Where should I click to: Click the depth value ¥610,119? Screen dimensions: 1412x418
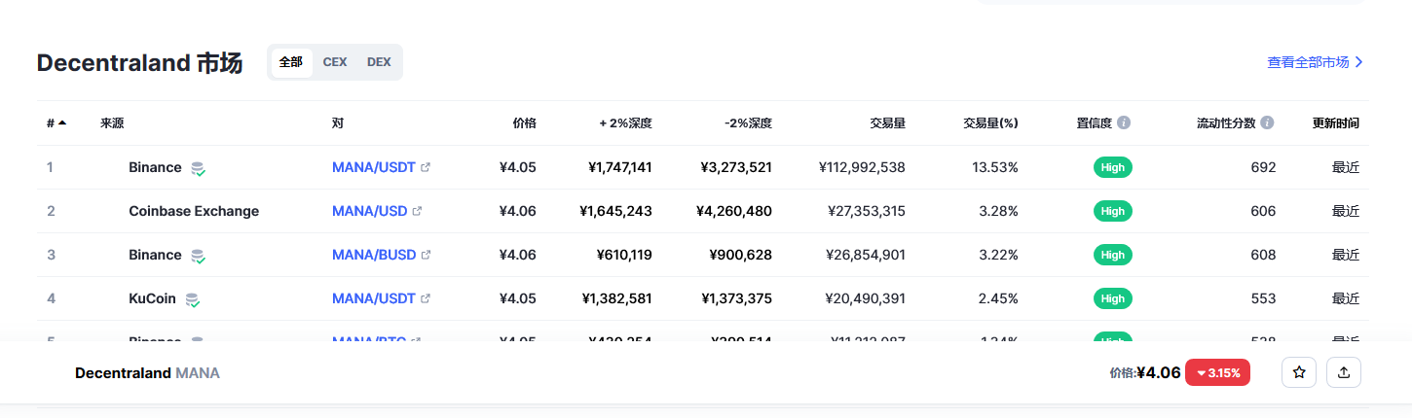click(x=624, y=255)
